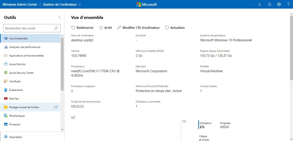Viewport: 293px width, 141px height.
Task: Open Applications et fonctionnalités tool
Action: (x=26, y=56)
